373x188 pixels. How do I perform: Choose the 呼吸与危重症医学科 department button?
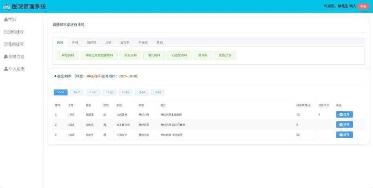pos(99,55)
